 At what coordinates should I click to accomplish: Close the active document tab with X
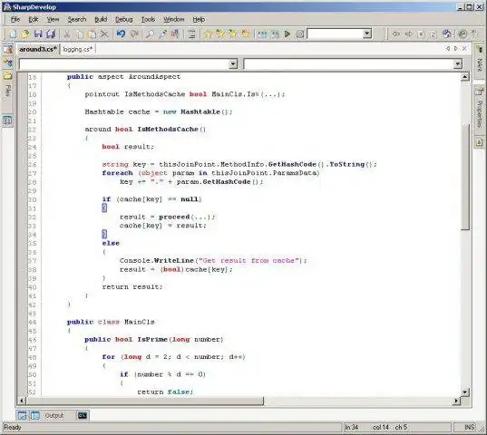click(464, 48)
